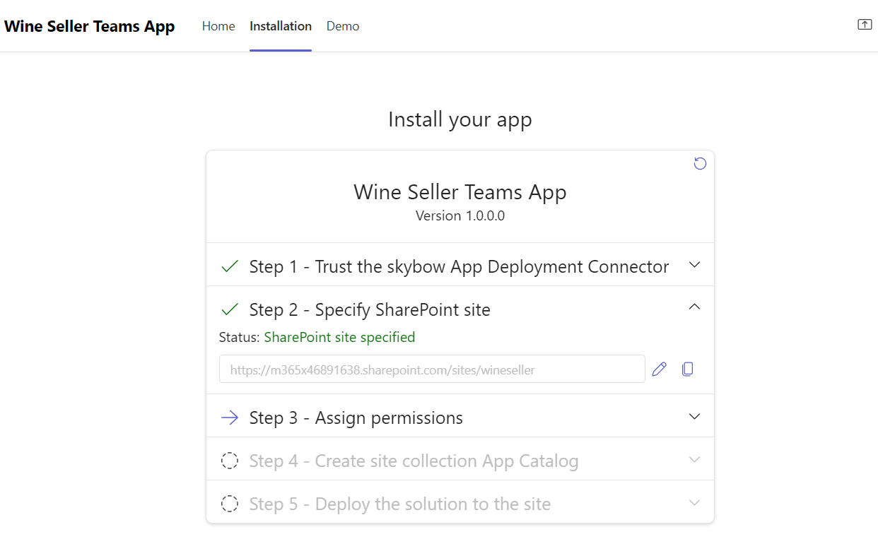This screenshot has width=878, height=544.
Task: Expand Step 5 chevron for deploy solution
Action: [695, 502]
